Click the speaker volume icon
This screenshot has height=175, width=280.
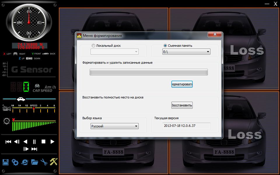6,121
